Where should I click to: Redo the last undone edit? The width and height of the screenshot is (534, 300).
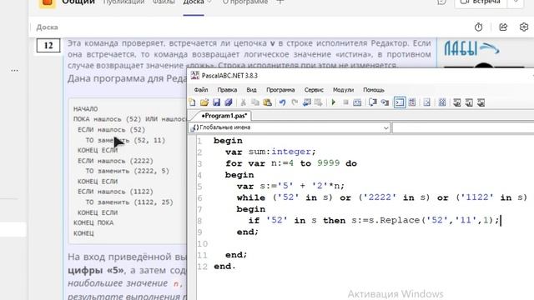[x=295, y=102]
